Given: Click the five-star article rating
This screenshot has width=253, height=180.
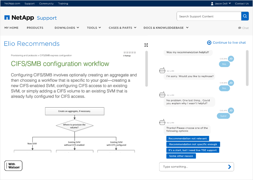Looking at the screenshot, I should (130, 52).
